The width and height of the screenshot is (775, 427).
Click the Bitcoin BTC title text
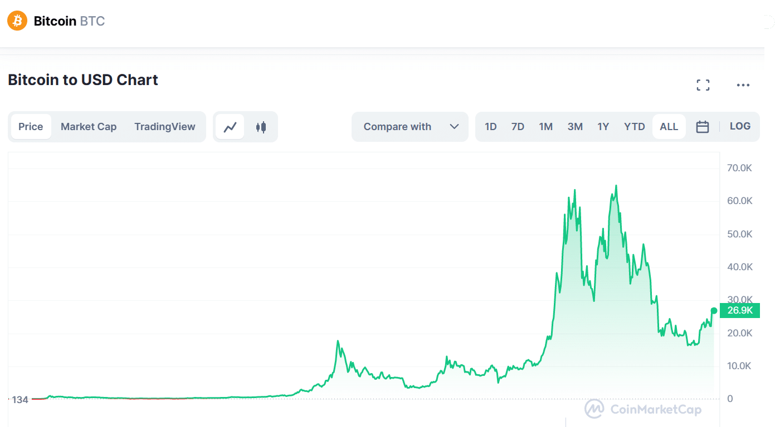coord(70,21)
